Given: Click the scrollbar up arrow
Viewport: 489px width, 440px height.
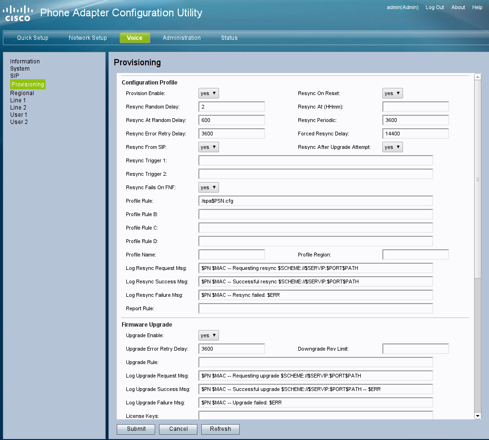Looking at the screenshot, I should click(x=477, y=77).
